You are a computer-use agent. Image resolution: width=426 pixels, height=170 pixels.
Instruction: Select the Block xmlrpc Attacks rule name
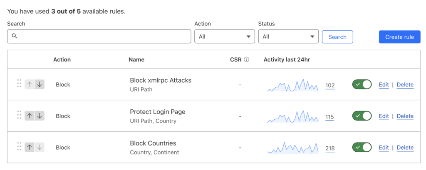[161, 80]
